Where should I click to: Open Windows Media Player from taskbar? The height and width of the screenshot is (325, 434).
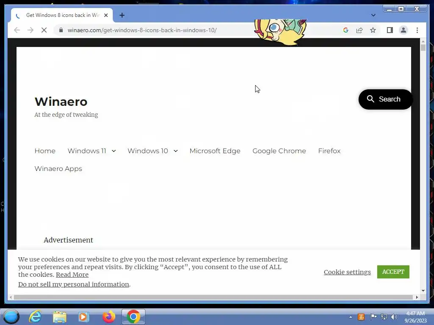tap(83, 317)
